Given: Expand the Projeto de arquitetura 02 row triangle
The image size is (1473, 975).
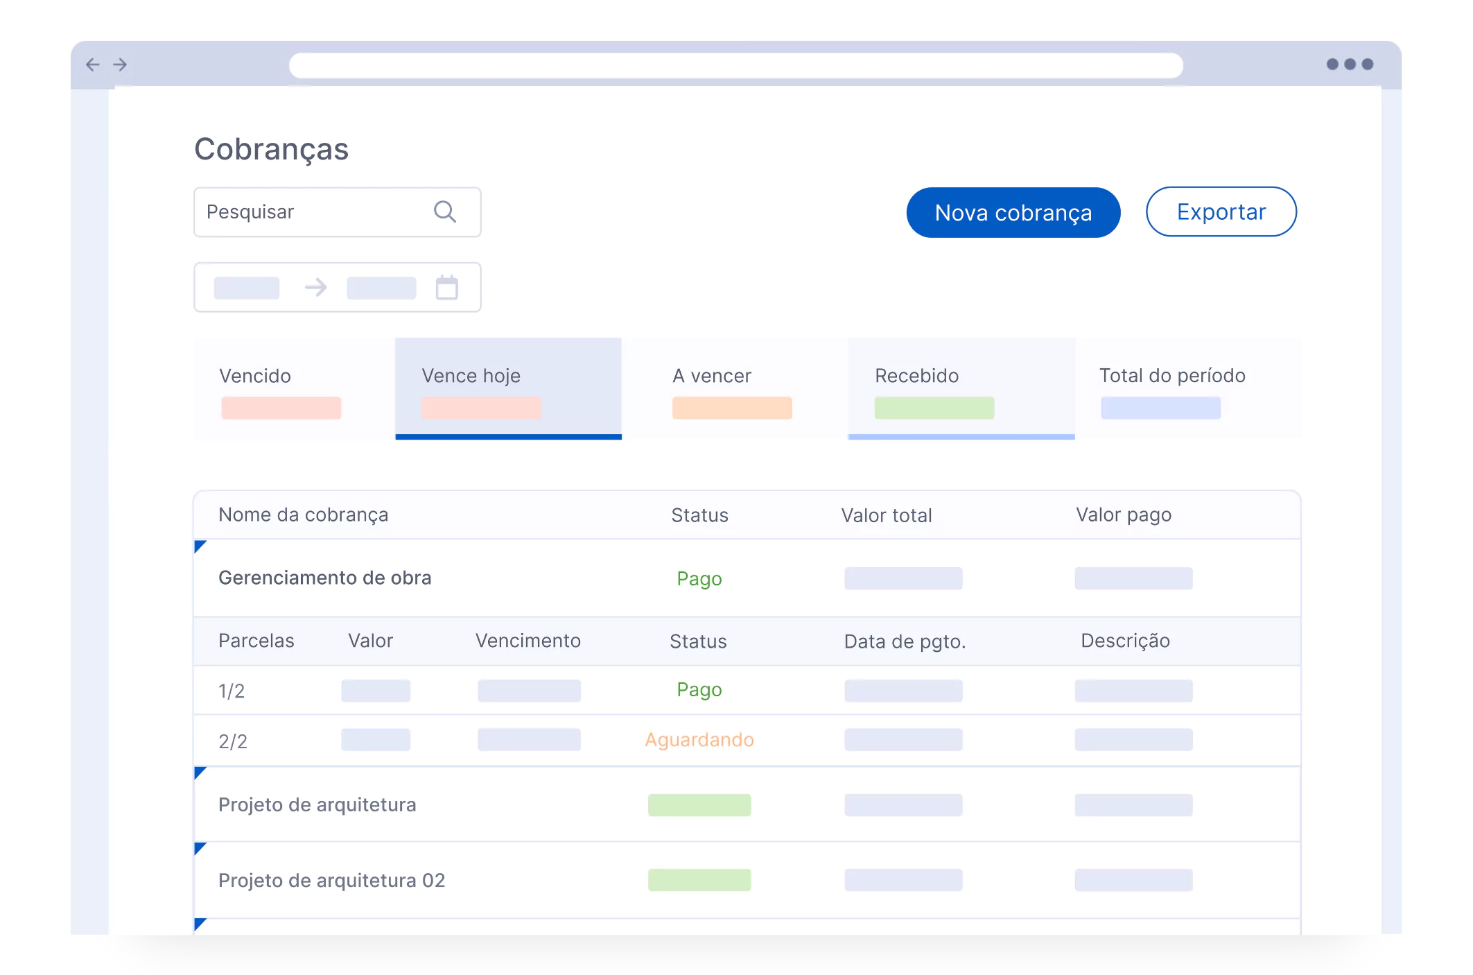Looking at the screenshot, I should (200, 849).
